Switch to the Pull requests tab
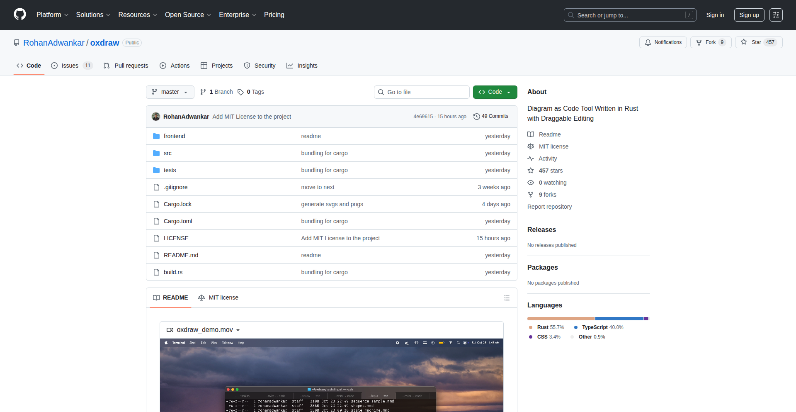 (x=126, y=66)
